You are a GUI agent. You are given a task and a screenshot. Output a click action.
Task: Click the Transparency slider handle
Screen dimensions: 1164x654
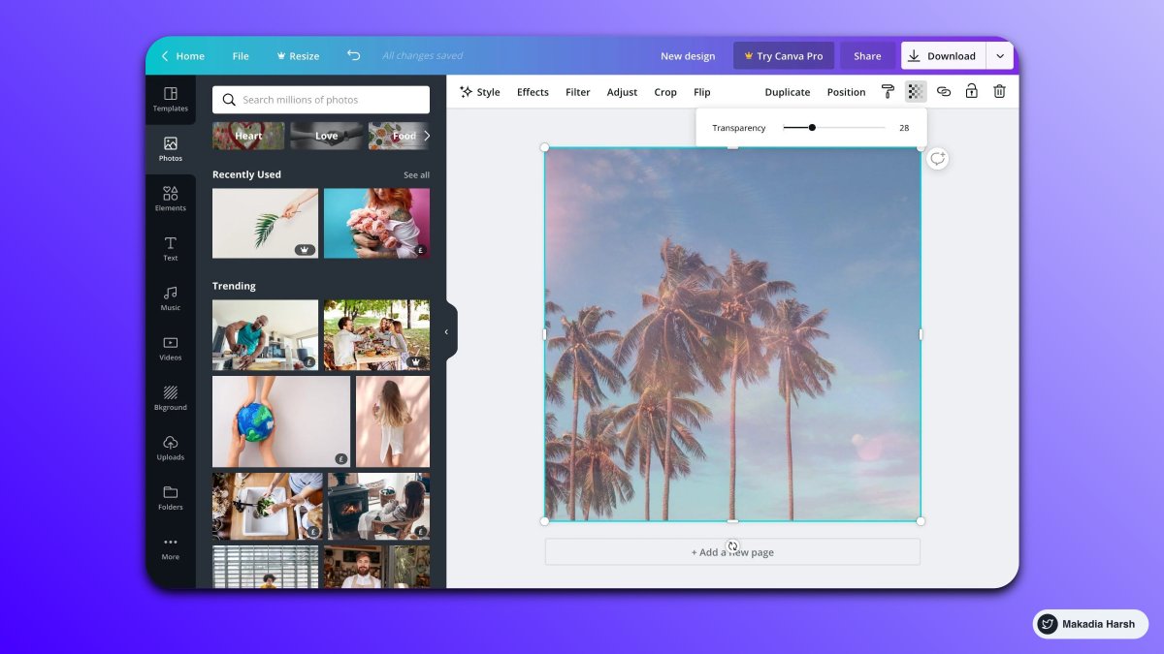pyautogui.click(x=812, y=127)
